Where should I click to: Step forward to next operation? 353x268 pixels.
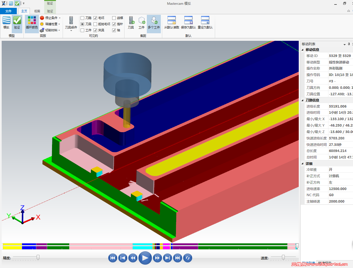click(168, 258)
